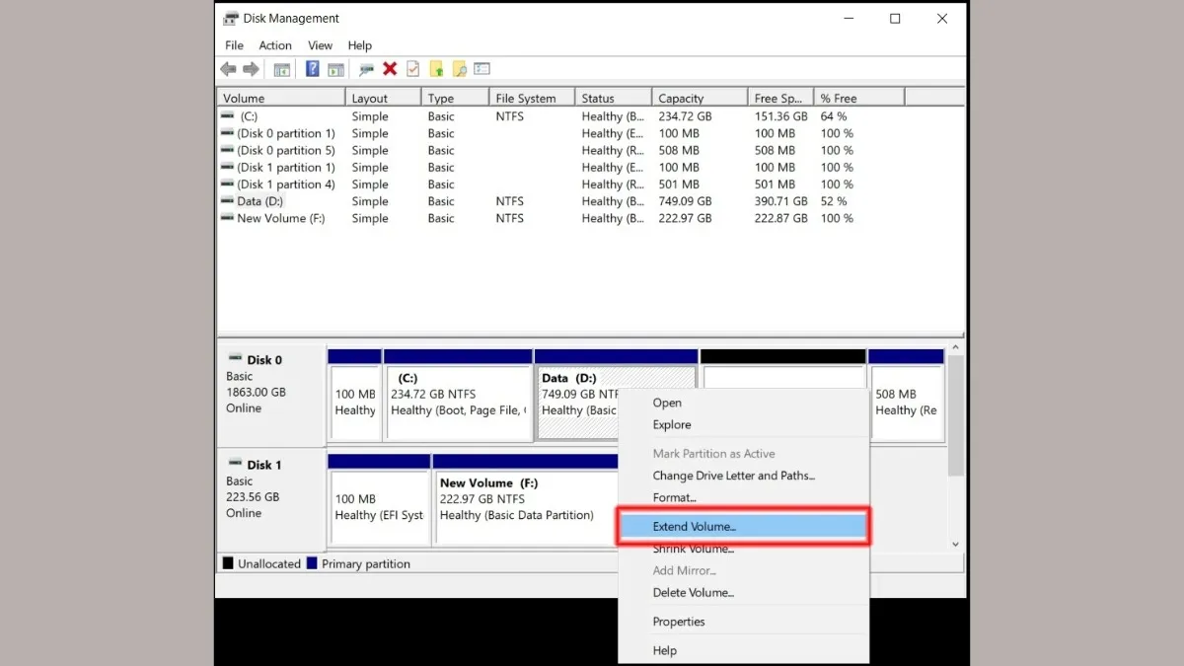The image size is (1184, 666).
Task: Click the Show/Hide Console Tree icon
Action: pyautogui.click(x=282, y=69)
